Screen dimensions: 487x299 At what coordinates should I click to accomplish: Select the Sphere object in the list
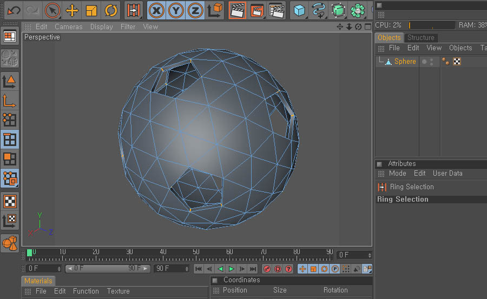(x=405, y=62)
